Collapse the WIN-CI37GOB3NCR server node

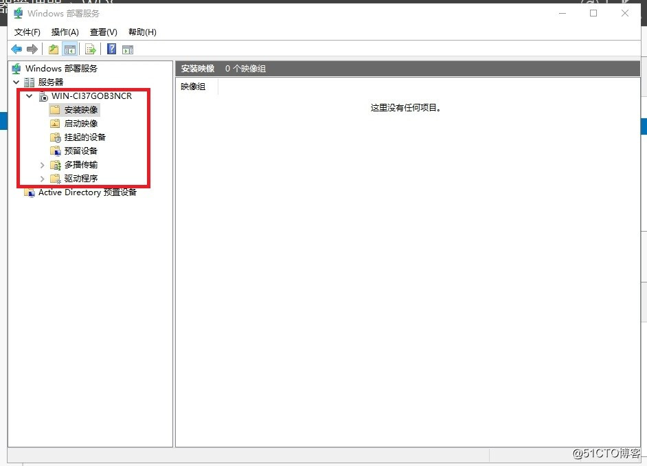(30, 96)
